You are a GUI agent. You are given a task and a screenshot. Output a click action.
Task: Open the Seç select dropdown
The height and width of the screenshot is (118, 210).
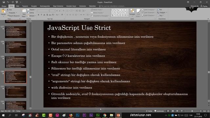(160, 15)
